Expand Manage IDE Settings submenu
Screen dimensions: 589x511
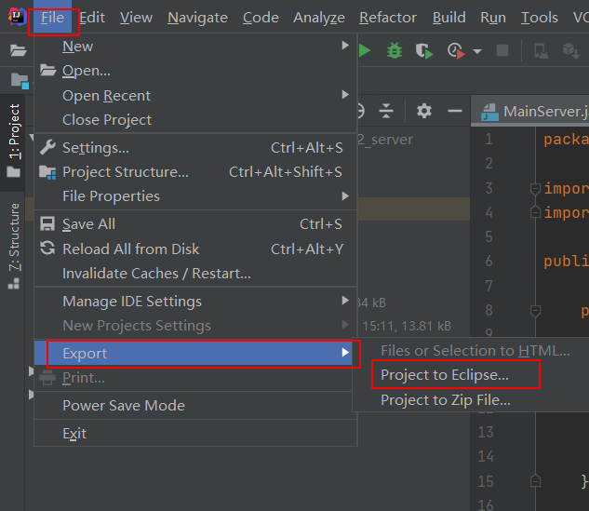[195, 301]
